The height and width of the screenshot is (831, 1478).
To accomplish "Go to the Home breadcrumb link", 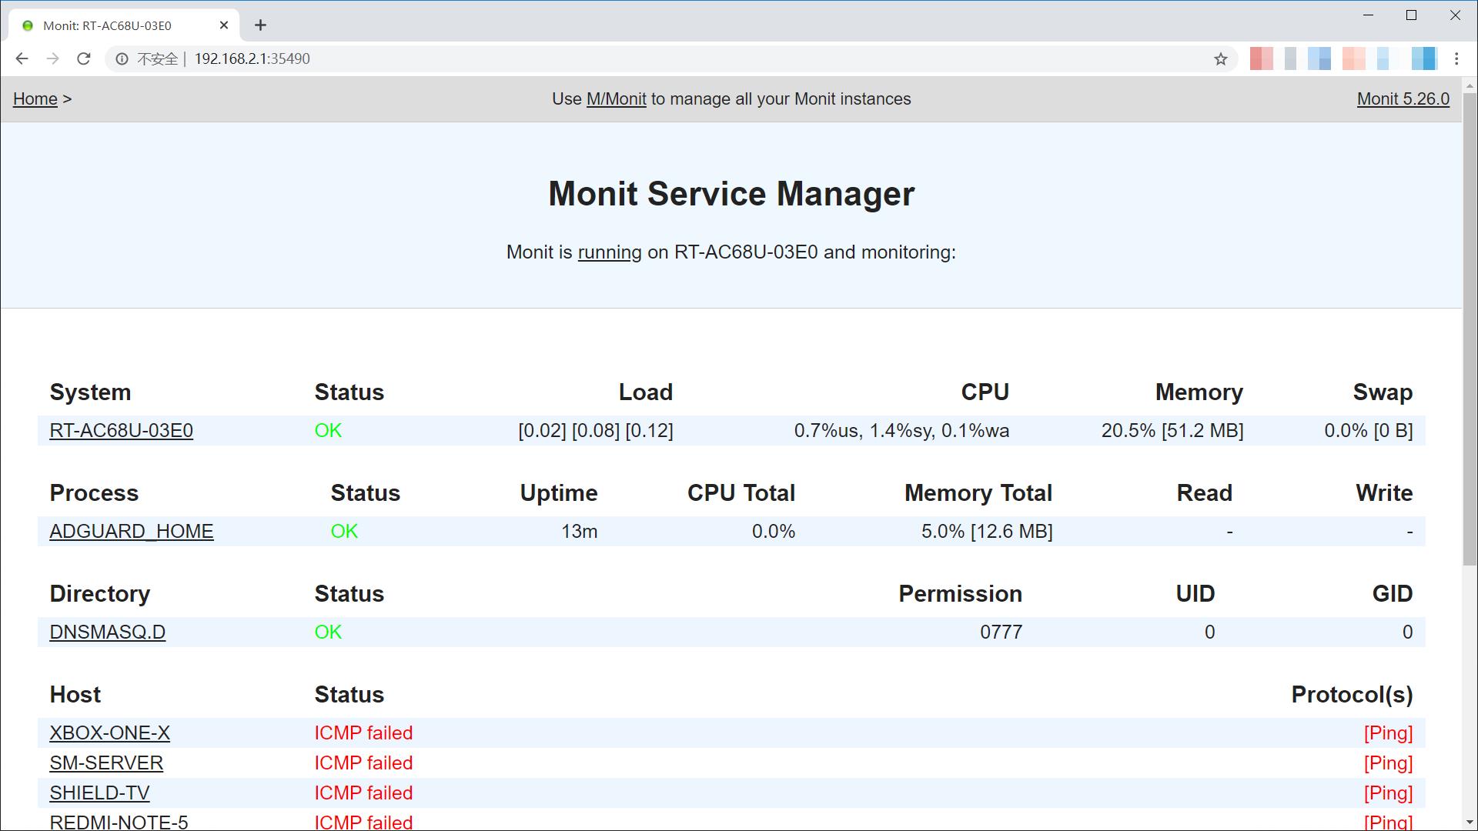I will (35, 99).
